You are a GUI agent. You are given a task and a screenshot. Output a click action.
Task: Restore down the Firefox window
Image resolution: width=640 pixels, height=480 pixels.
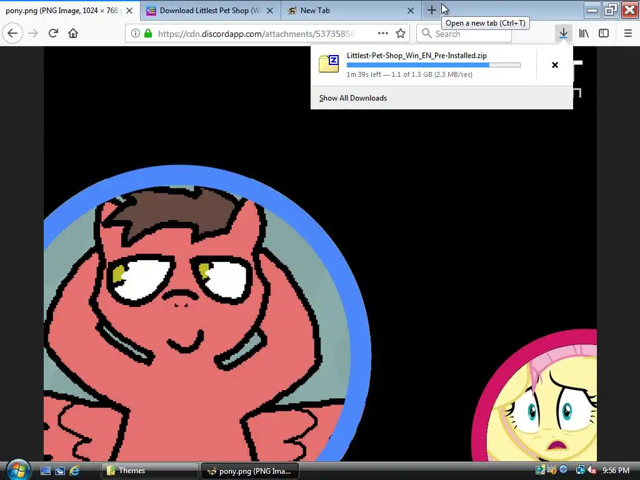[x=611, y=10]
